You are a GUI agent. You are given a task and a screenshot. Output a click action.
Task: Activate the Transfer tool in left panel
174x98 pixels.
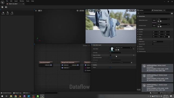(x=12, y=13)
